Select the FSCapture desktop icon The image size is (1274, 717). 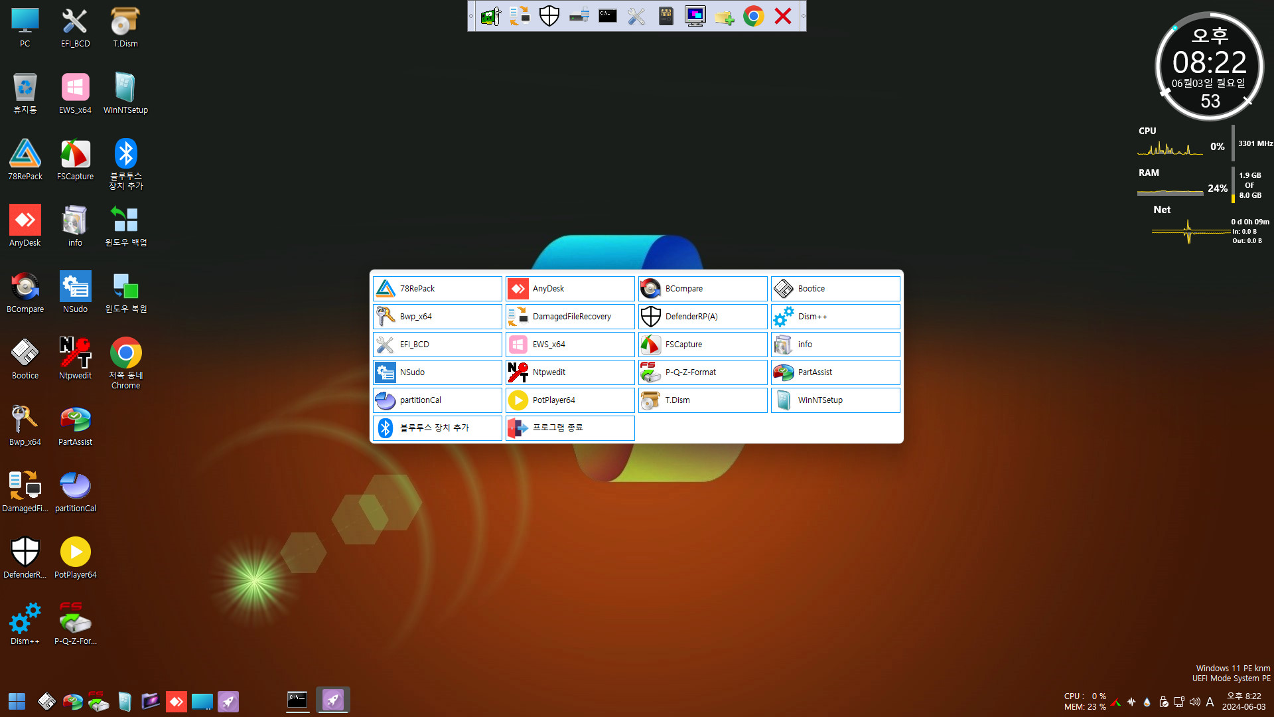coord(76,160)
